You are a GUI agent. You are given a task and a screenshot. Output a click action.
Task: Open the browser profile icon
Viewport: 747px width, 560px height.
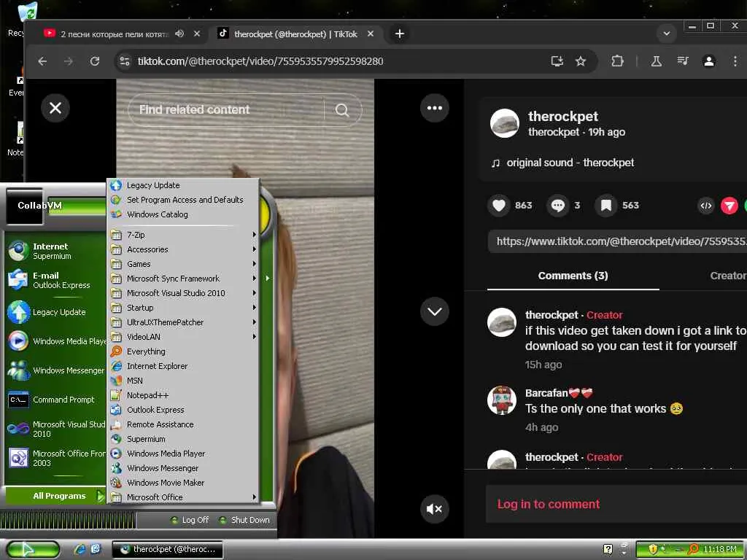coord(709,61)
